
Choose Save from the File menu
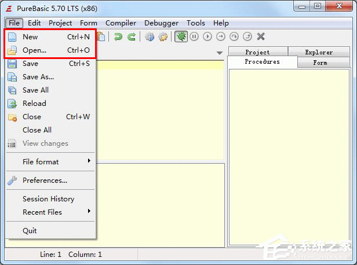tap(50, 64)
